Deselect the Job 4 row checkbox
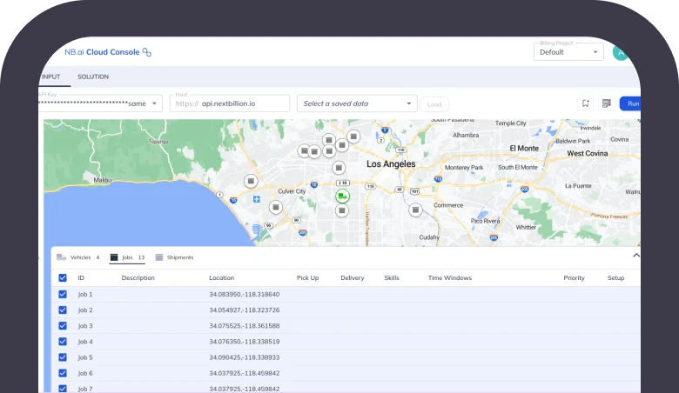The height and width of the screenshot is (393, 679). coord(62,342)
